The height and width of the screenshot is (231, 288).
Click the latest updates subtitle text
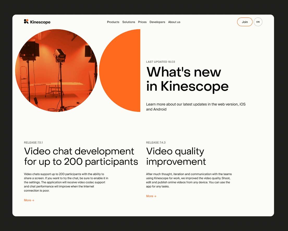point(195,107)
